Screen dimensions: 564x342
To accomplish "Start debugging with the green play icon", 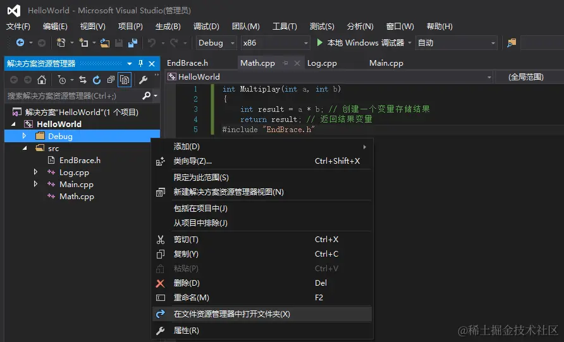I will (319, 42).
